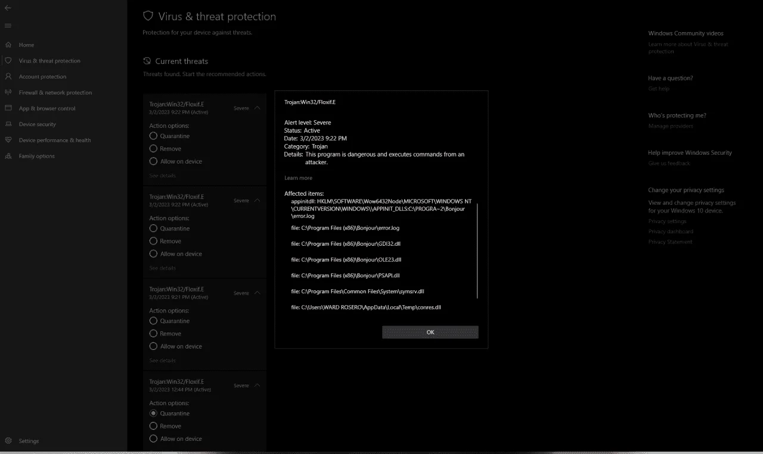Click the App & browser control icon
Viewport: 763px width, 454px height.
pos(8,108)
